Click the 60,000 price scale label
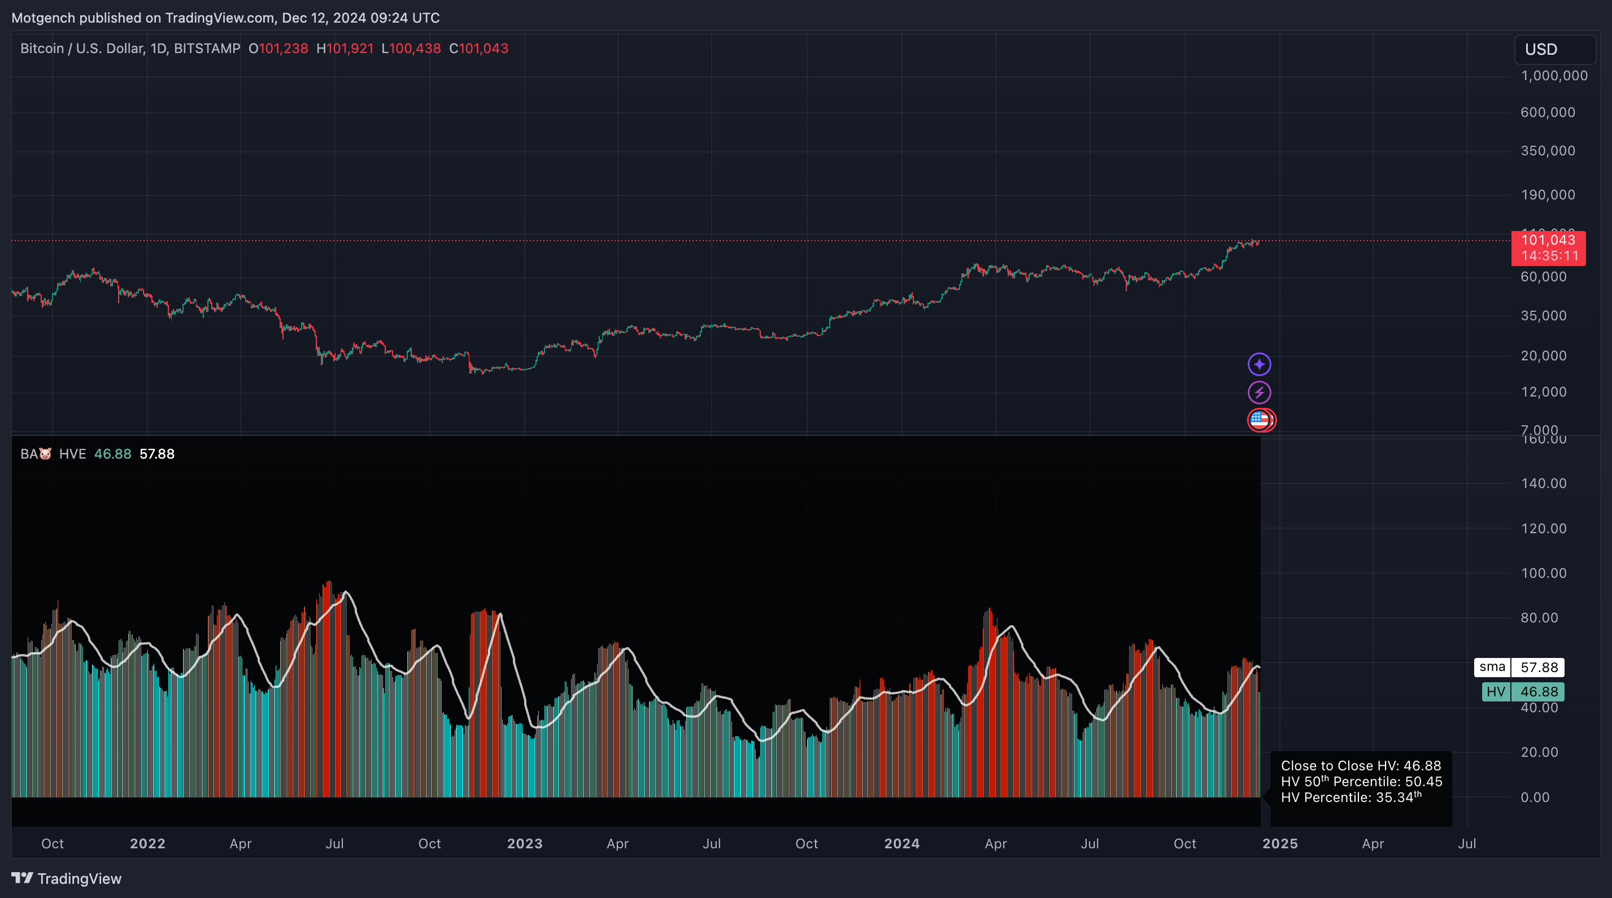1612x898 pixels. pos(1543,277)
